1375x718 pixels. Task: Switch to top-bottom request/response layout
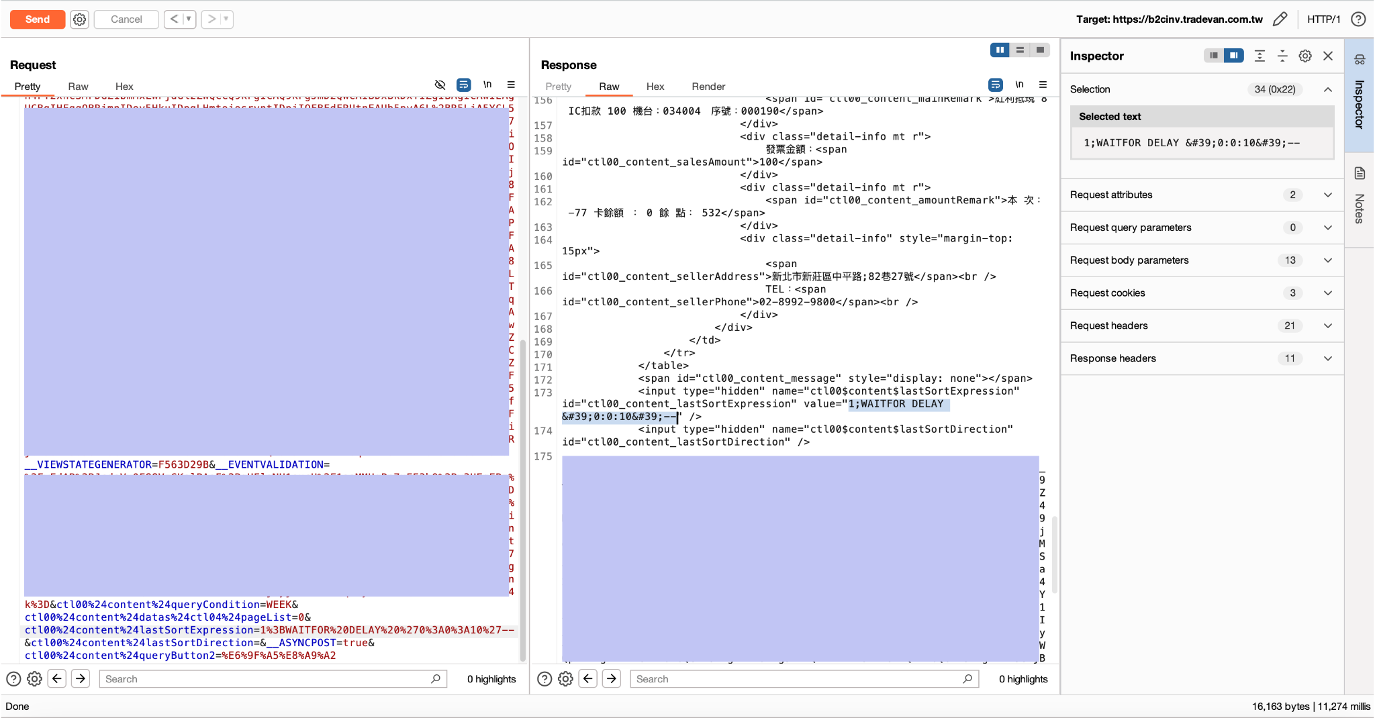coord(1020,50)
